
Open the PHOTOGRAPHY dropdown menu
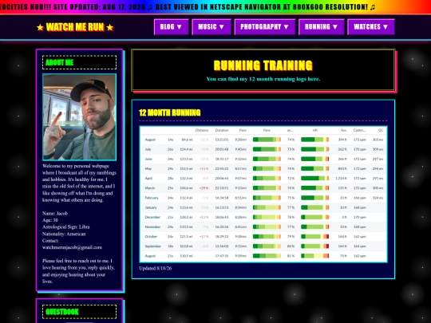point(265,27)
